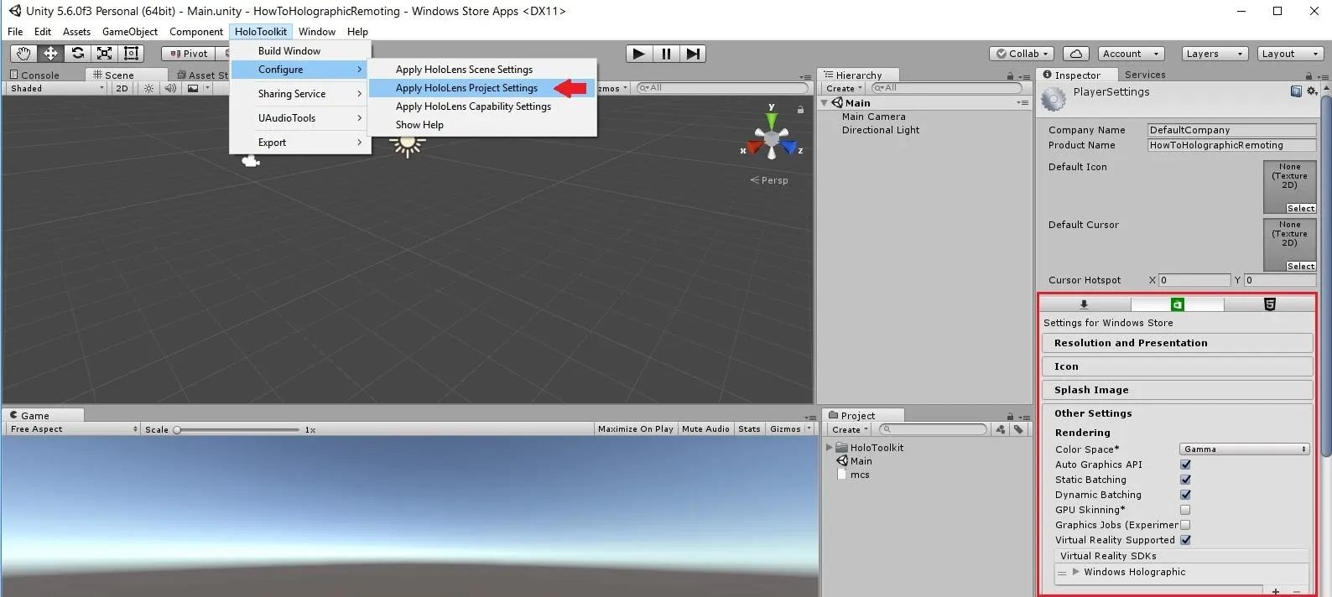Click the scene effects image icon
Screen dimensions: 1332x597
click(x=193, y=88)
